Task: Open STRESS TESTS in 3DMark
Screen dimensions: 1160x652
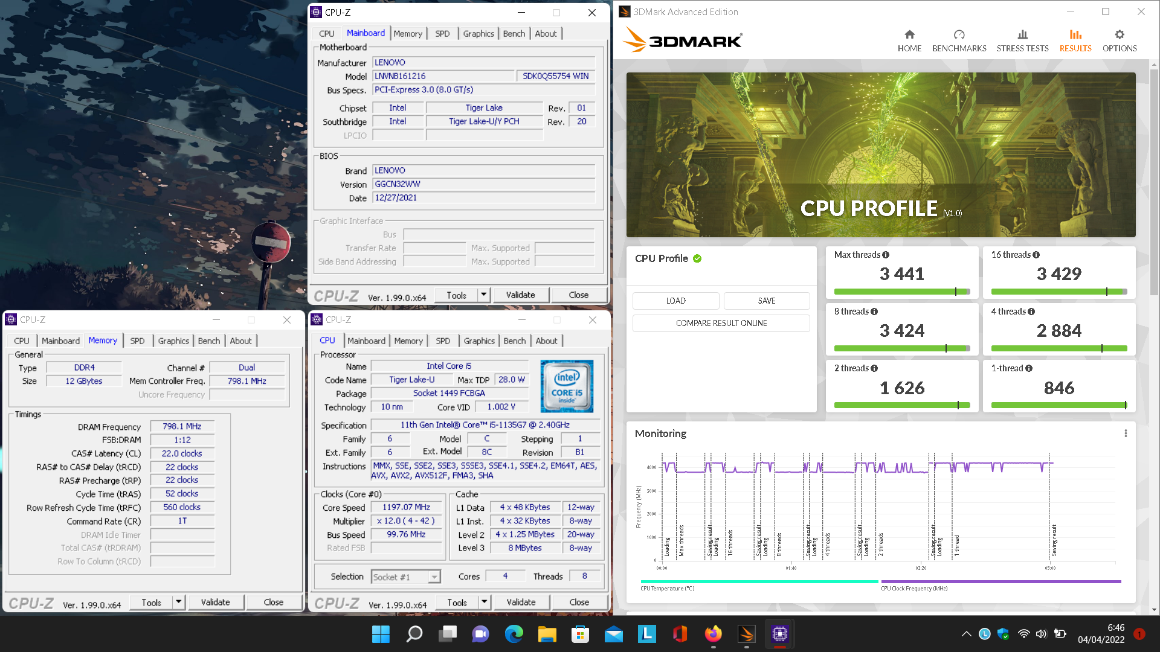Action: pyautogui.click(x=1022, y=41)
